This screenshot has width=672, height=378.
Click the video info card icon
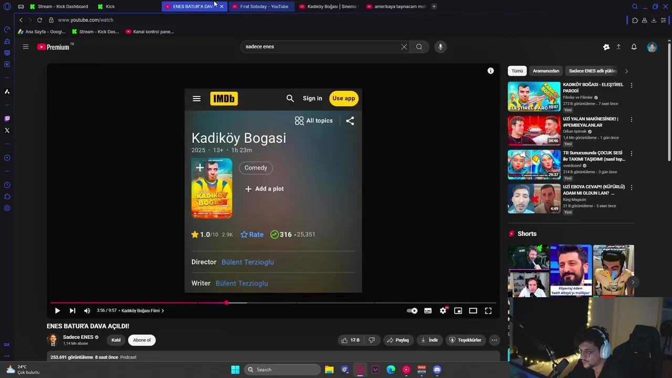pyautogui.click(x=490, y=71)
